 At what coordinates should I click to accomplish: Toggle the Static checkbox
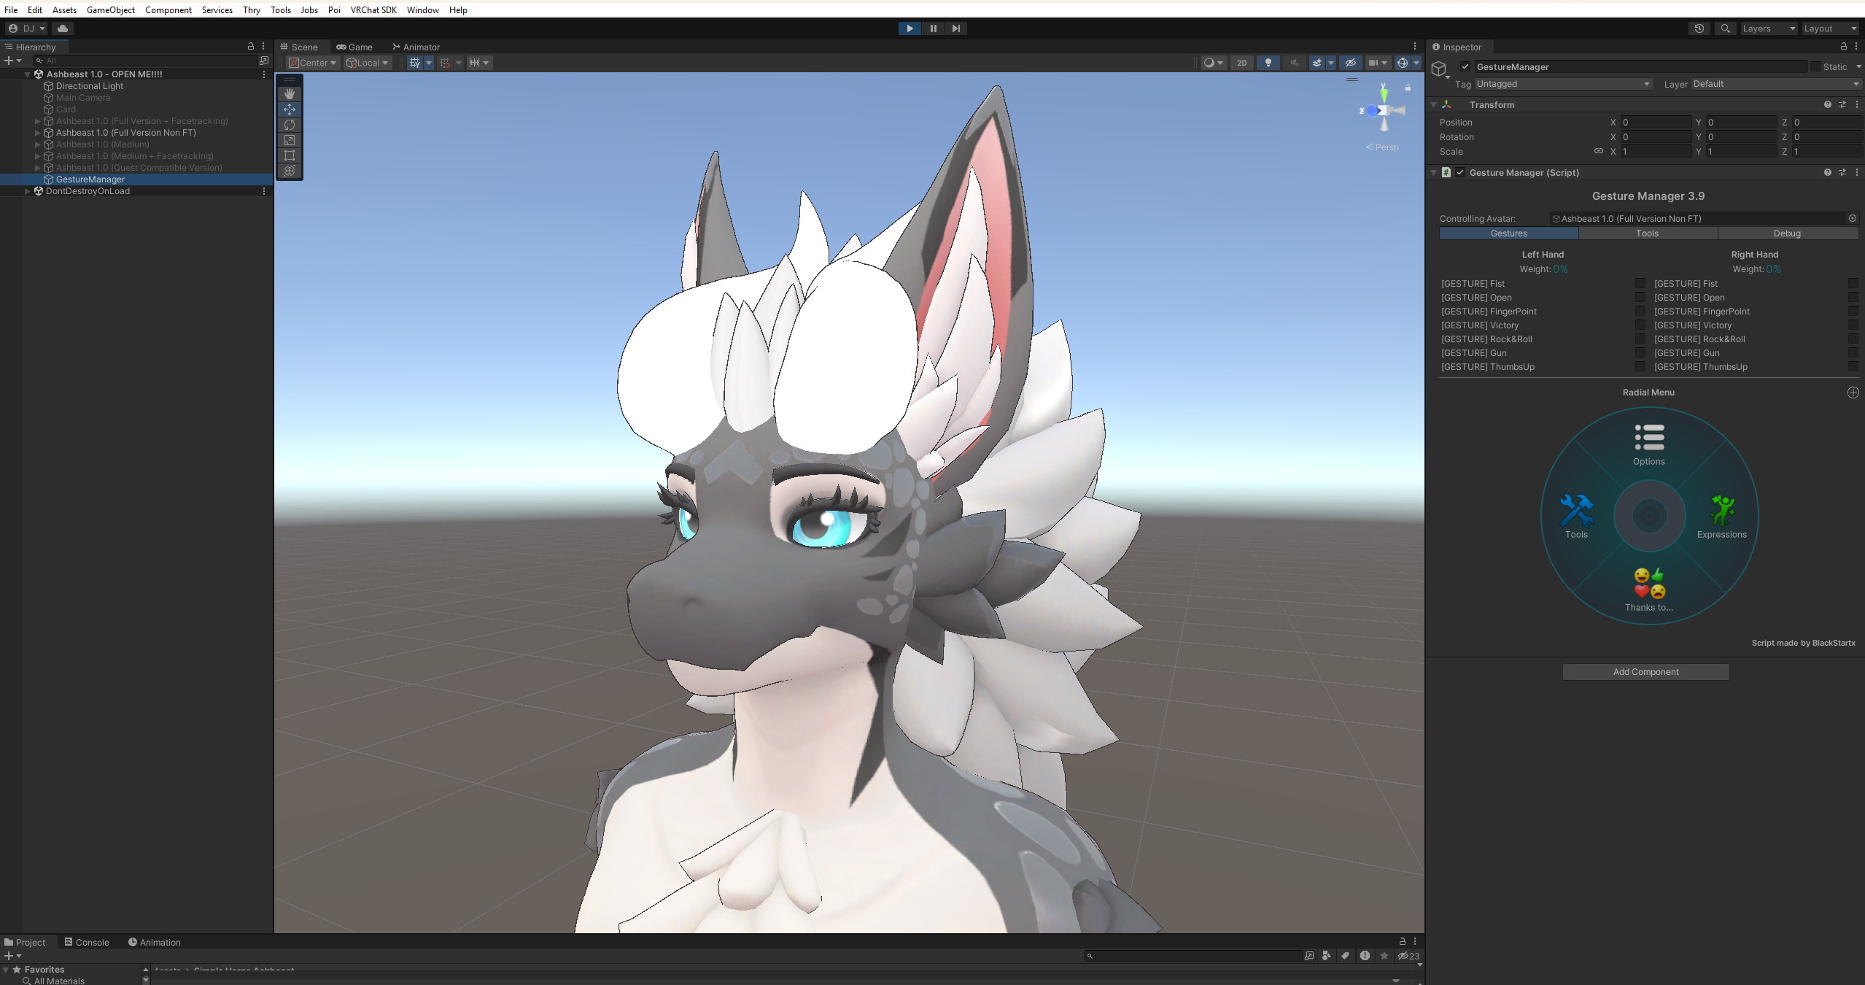pos(1815,66)
